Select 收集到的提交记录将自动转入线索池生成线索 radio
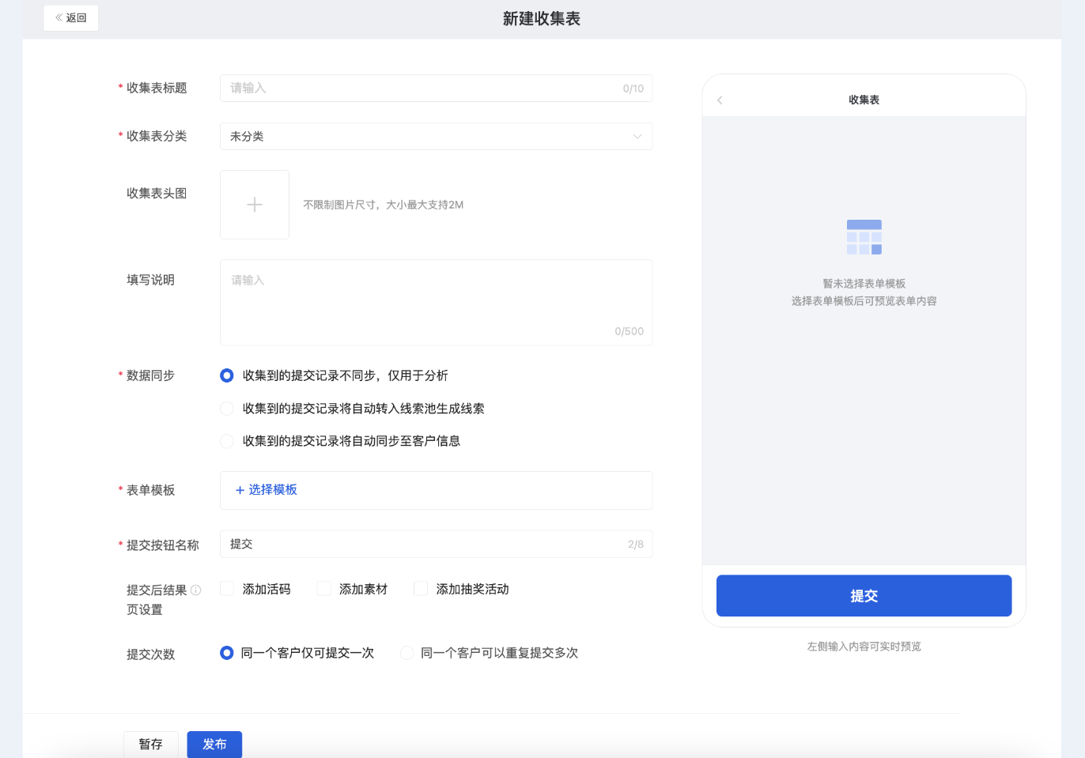The image size is (1085, 758). 227,409
